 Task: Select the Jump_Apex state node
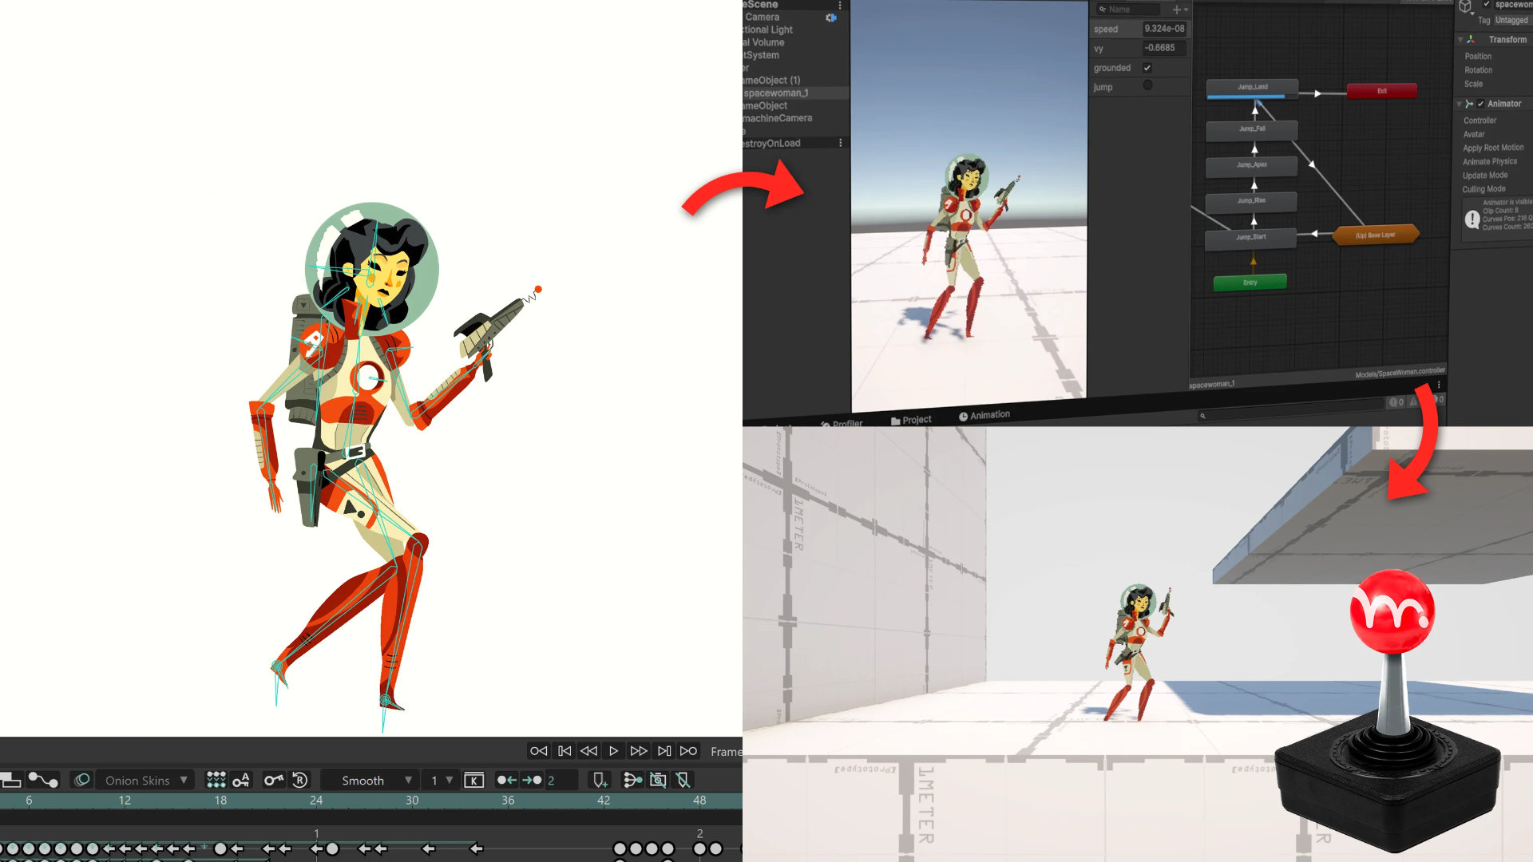(1251, 166)
